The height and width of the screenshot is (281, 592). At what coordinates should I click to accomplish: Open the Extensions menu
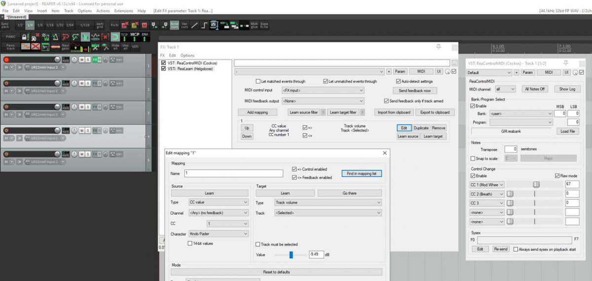pos(123,10)
